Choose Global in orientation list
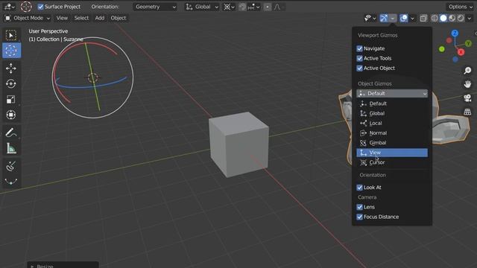 392,113
